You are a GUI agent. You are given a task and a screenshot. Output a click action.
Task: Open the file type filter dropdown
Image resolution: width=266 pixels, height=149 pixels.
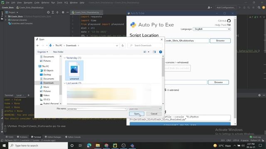click(145, 109)
